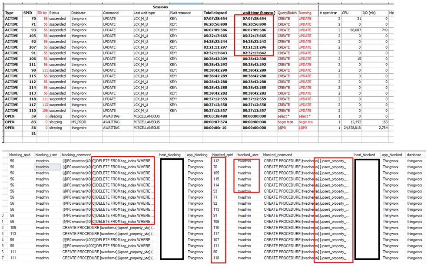Click blocked_spid '107' in lower grid
The height and width of the screenshot is (265, 434).
point(216,240)
